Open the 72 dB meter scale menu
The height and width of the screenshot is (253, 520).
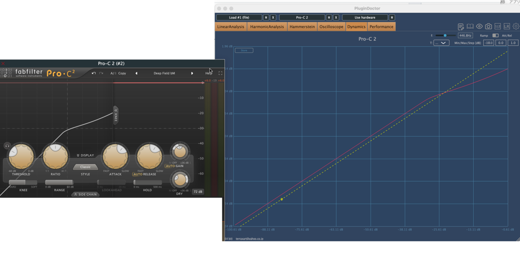click(x=198, y=191)
